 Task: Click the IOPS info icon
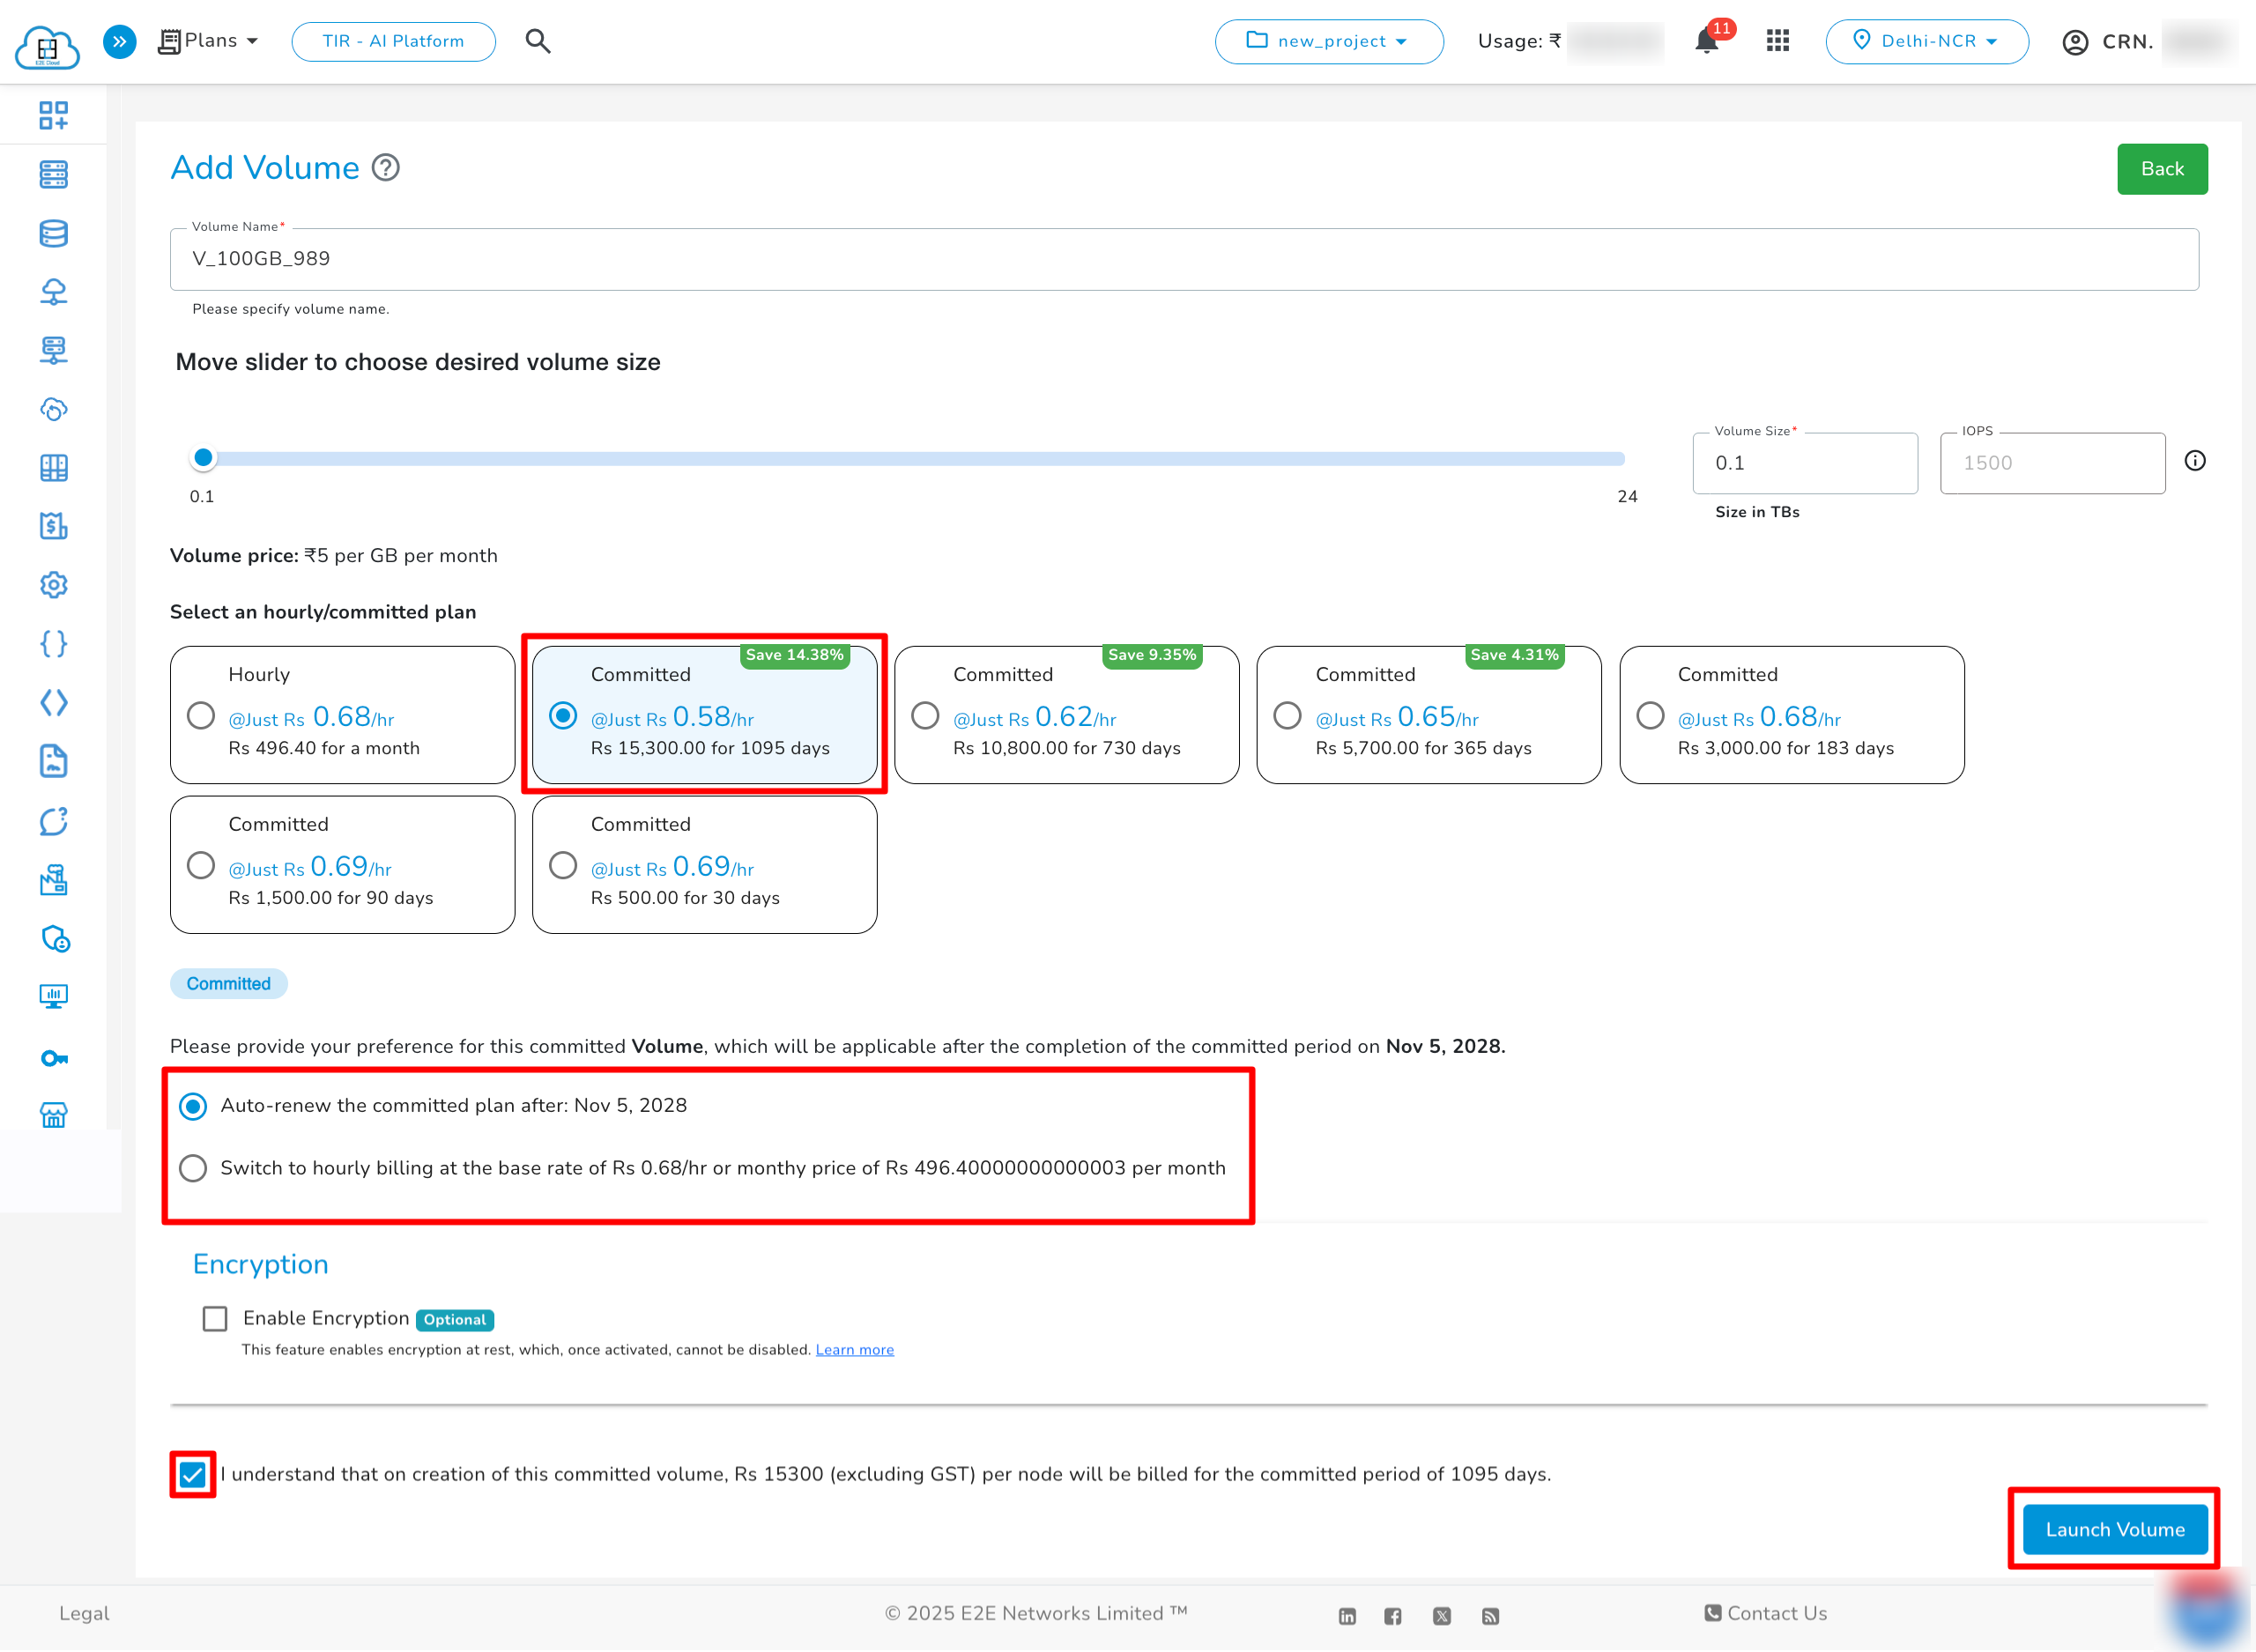[2194, 461]
